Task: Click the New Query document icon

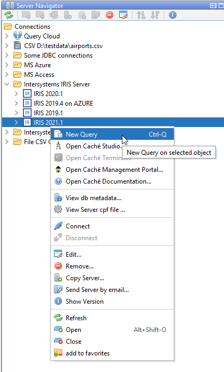Action: click(58, 134)
